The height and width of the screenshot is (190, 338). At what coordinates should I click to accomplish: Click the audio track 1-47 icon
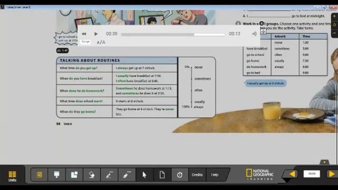coord(62,51)
